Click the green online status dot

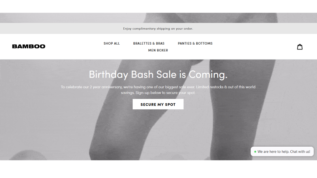coord(255,151)
